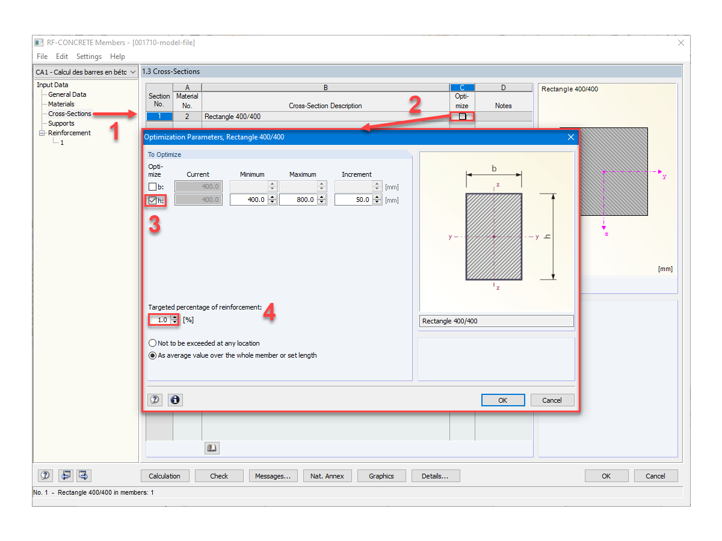Screen dimensions: 722x541
Task: Select Cross-Sections in the tree
Action: coord(70,114)
